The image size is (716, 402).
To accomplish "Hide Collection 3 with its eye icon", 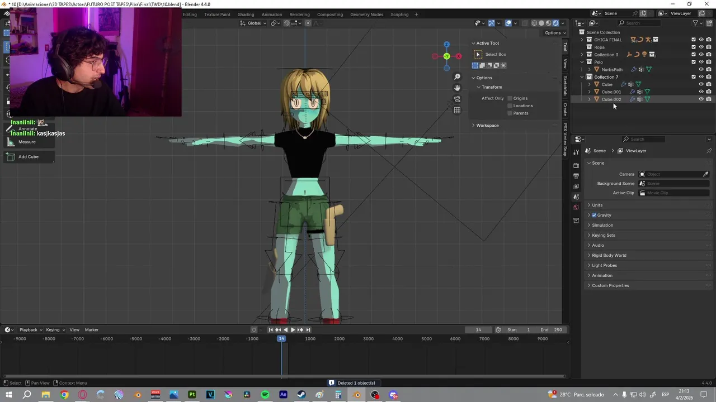I will tap(701, 54).
